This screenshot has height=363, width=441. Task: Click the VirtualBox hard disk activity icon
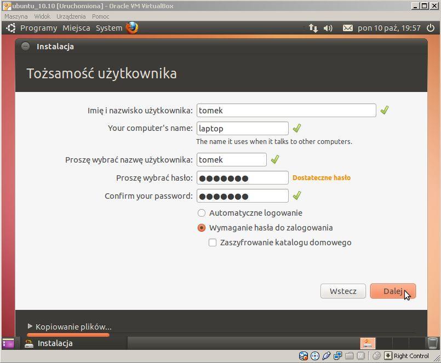tap(303, 356)
